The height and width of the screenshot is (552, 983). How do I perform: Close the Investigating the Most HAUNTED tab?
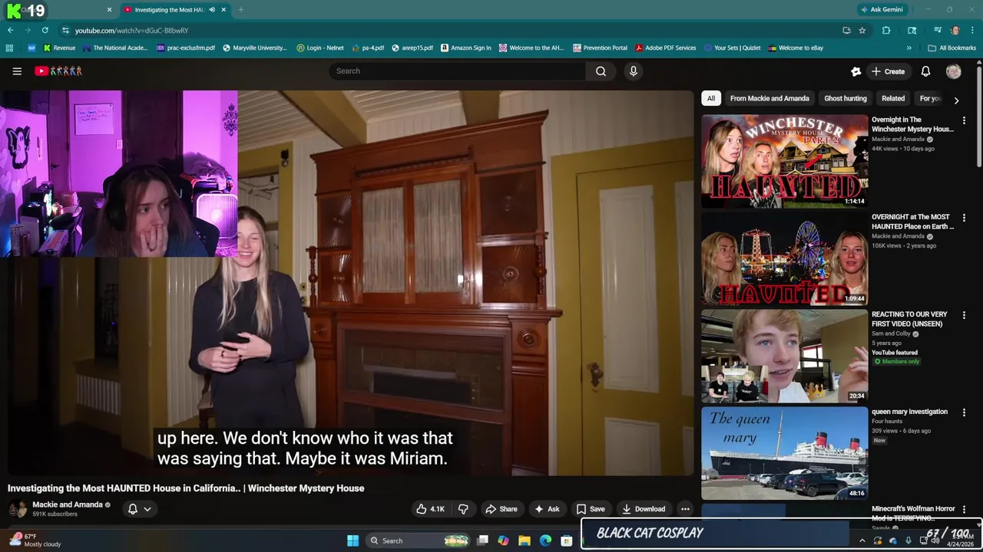pyautogui.click(x=223, y=10)
